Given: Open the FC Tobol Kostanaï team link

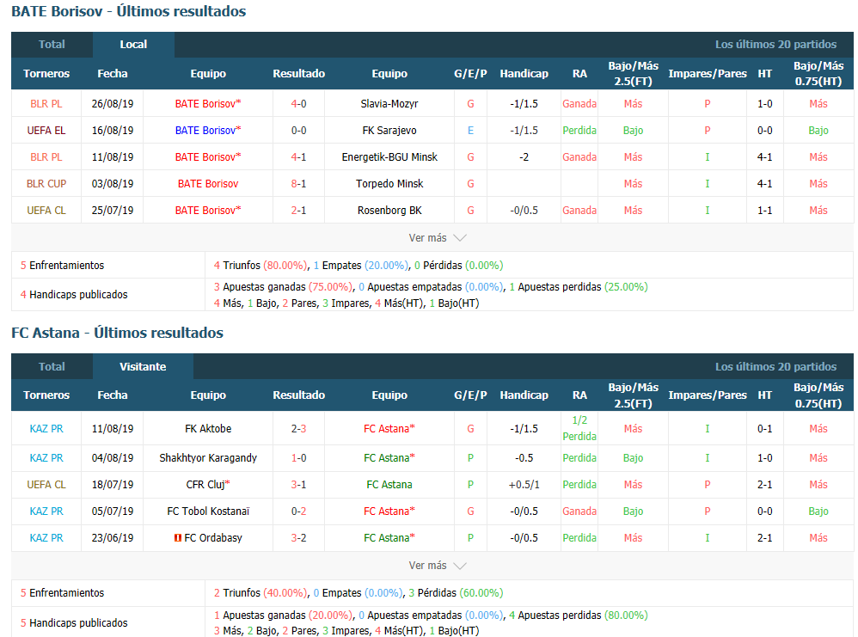Looking at the screenshot, I should pos(208,511).
